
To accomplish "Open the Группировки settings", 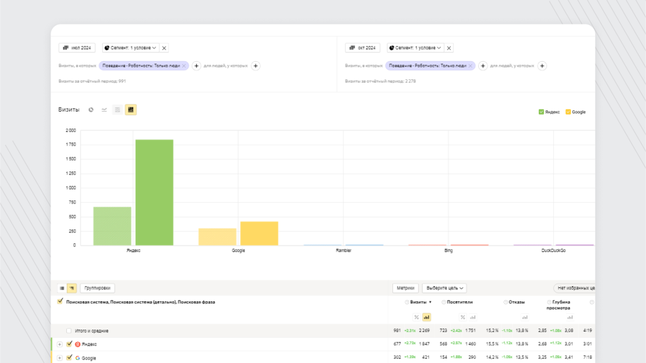I will point(97,288).
